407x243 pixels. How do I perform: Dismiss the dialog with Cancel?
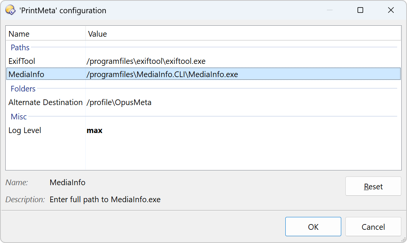pyautogui.click(x=373, y=227)
